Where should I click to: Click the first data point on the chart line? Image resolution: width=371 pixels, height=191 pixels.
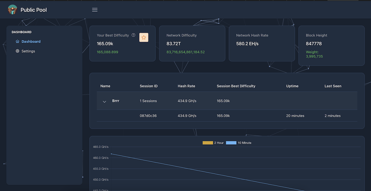(x=111, y=154)
